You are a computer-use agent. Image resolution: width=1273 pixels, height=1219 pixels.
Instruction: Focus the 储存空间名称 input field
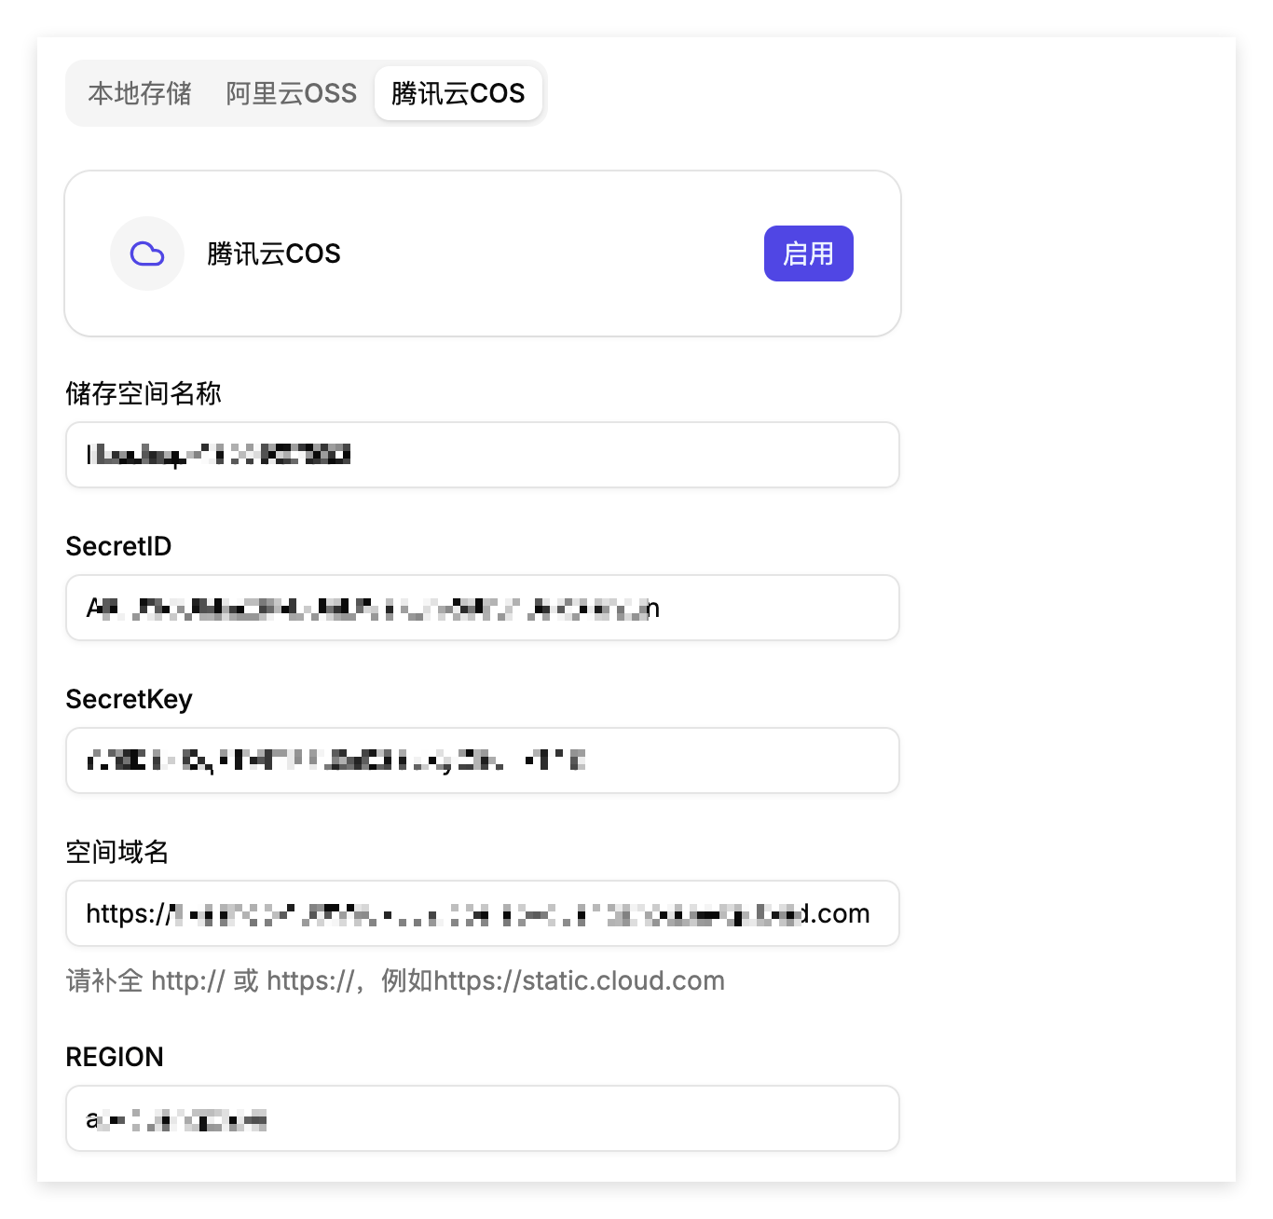[483, 455]
